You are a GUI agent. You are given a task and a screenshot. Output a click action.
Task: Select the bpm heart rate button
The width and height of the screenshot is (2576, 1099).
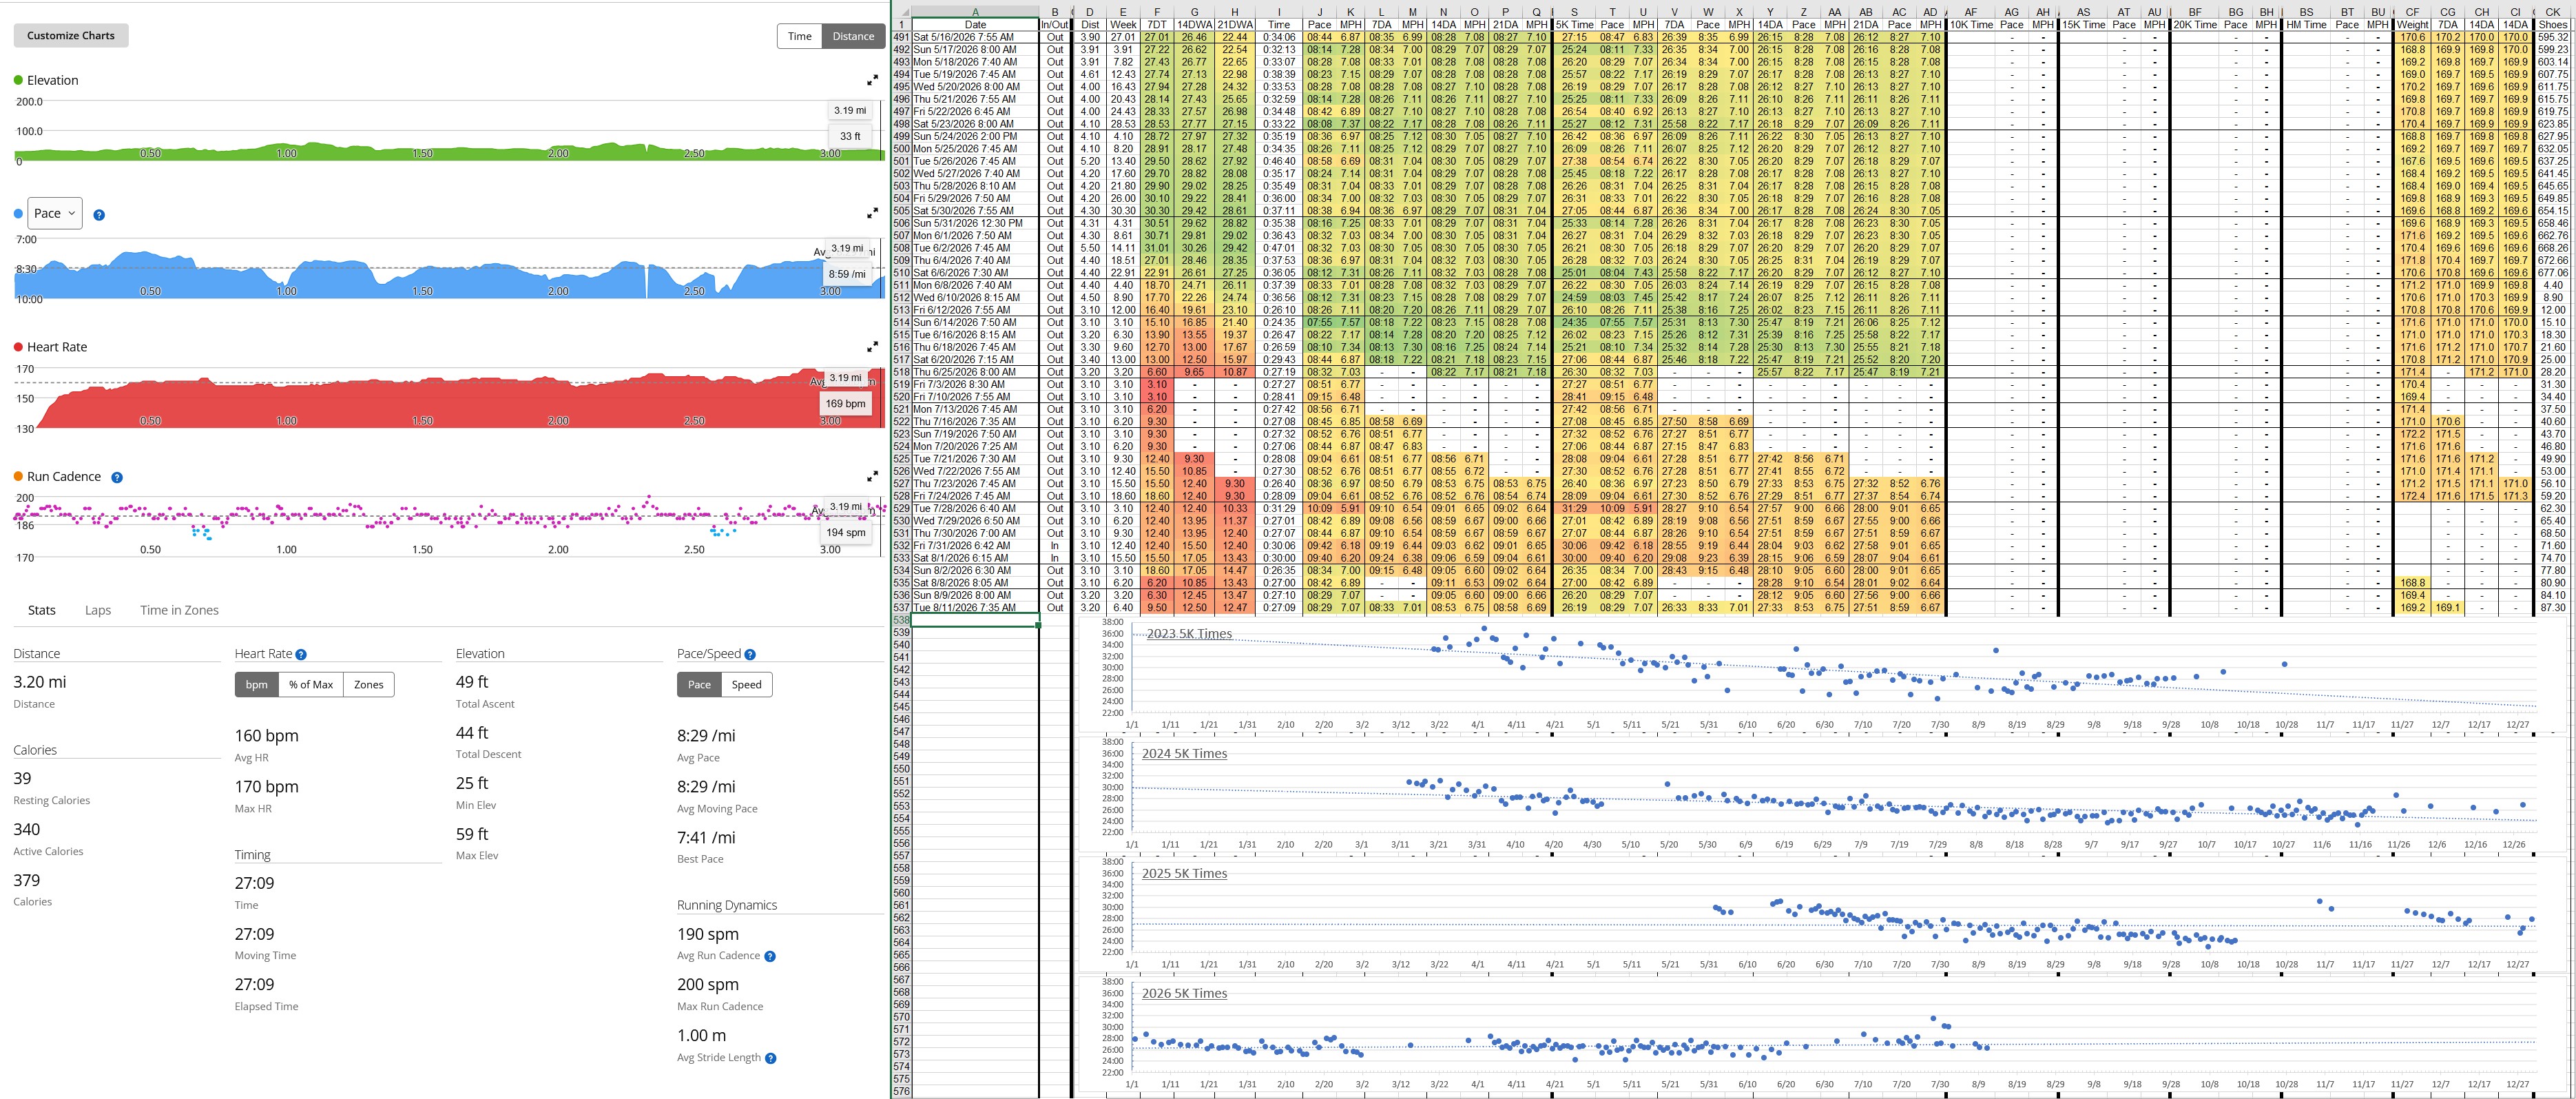pyautogui.click(x=257, y=684)
